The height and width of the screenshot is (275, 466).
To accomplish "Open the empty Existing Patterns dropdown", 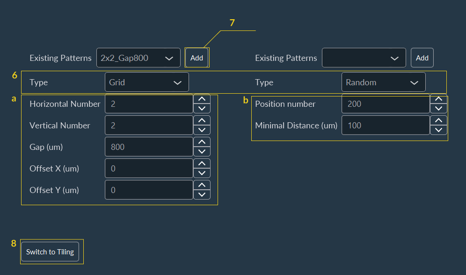I will (x=364, y=58).
